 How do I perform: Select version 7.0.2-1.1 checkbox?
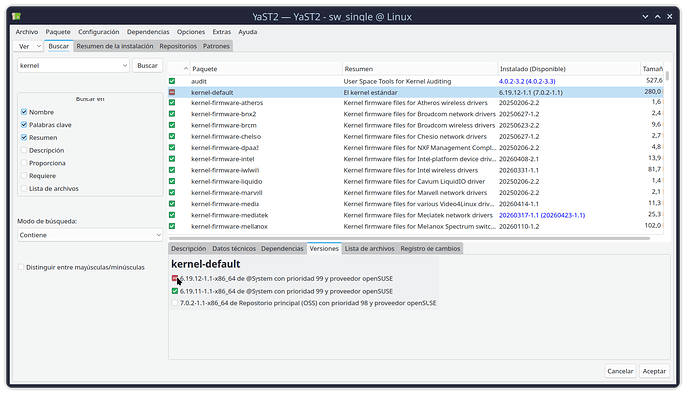pos(175,303)
